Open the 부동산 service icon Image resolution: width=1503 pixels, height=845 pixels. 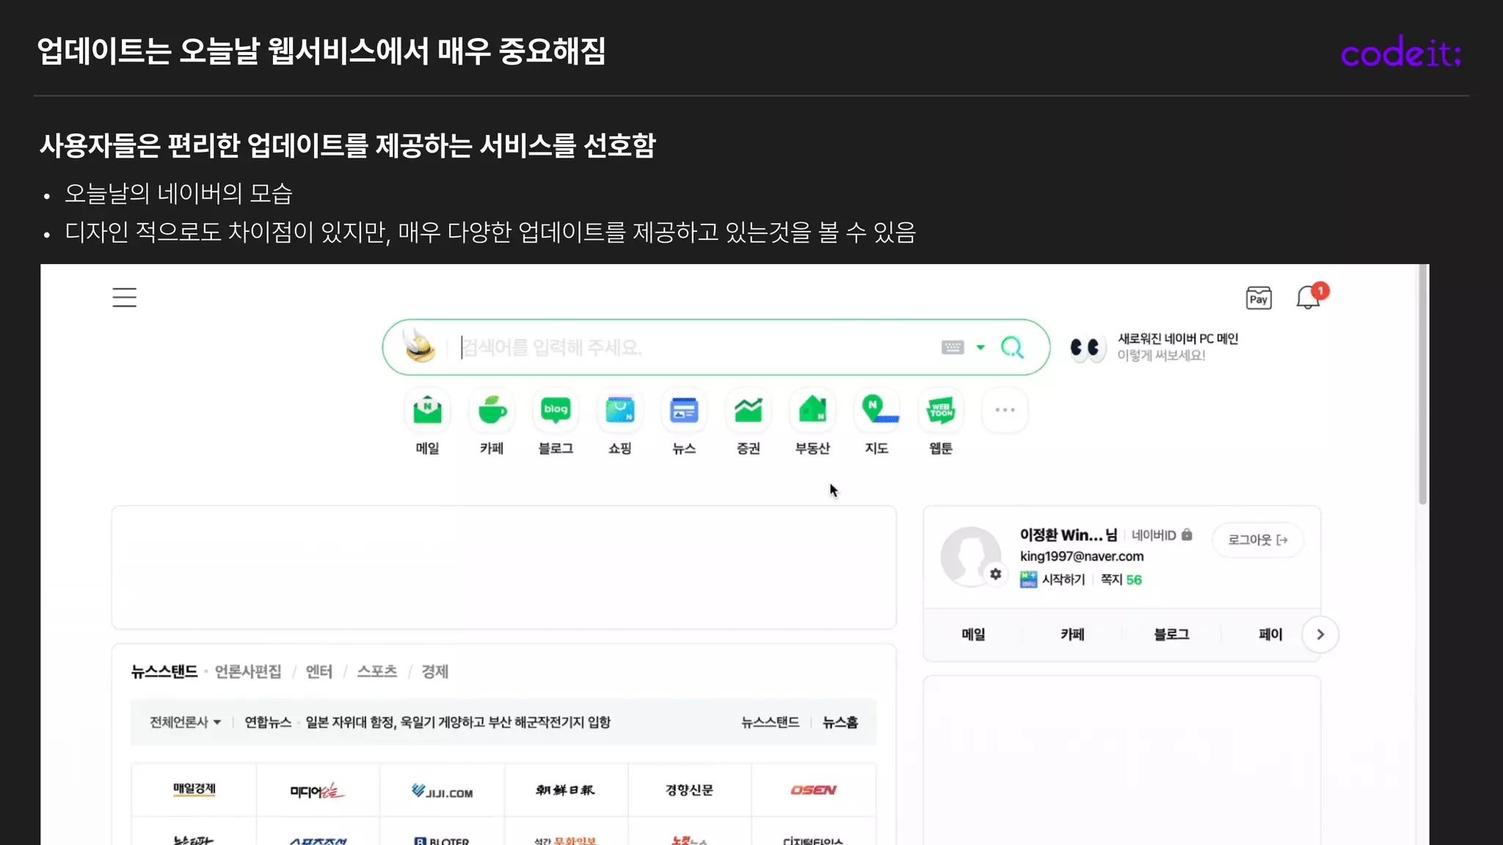click(x=812, y=410)
